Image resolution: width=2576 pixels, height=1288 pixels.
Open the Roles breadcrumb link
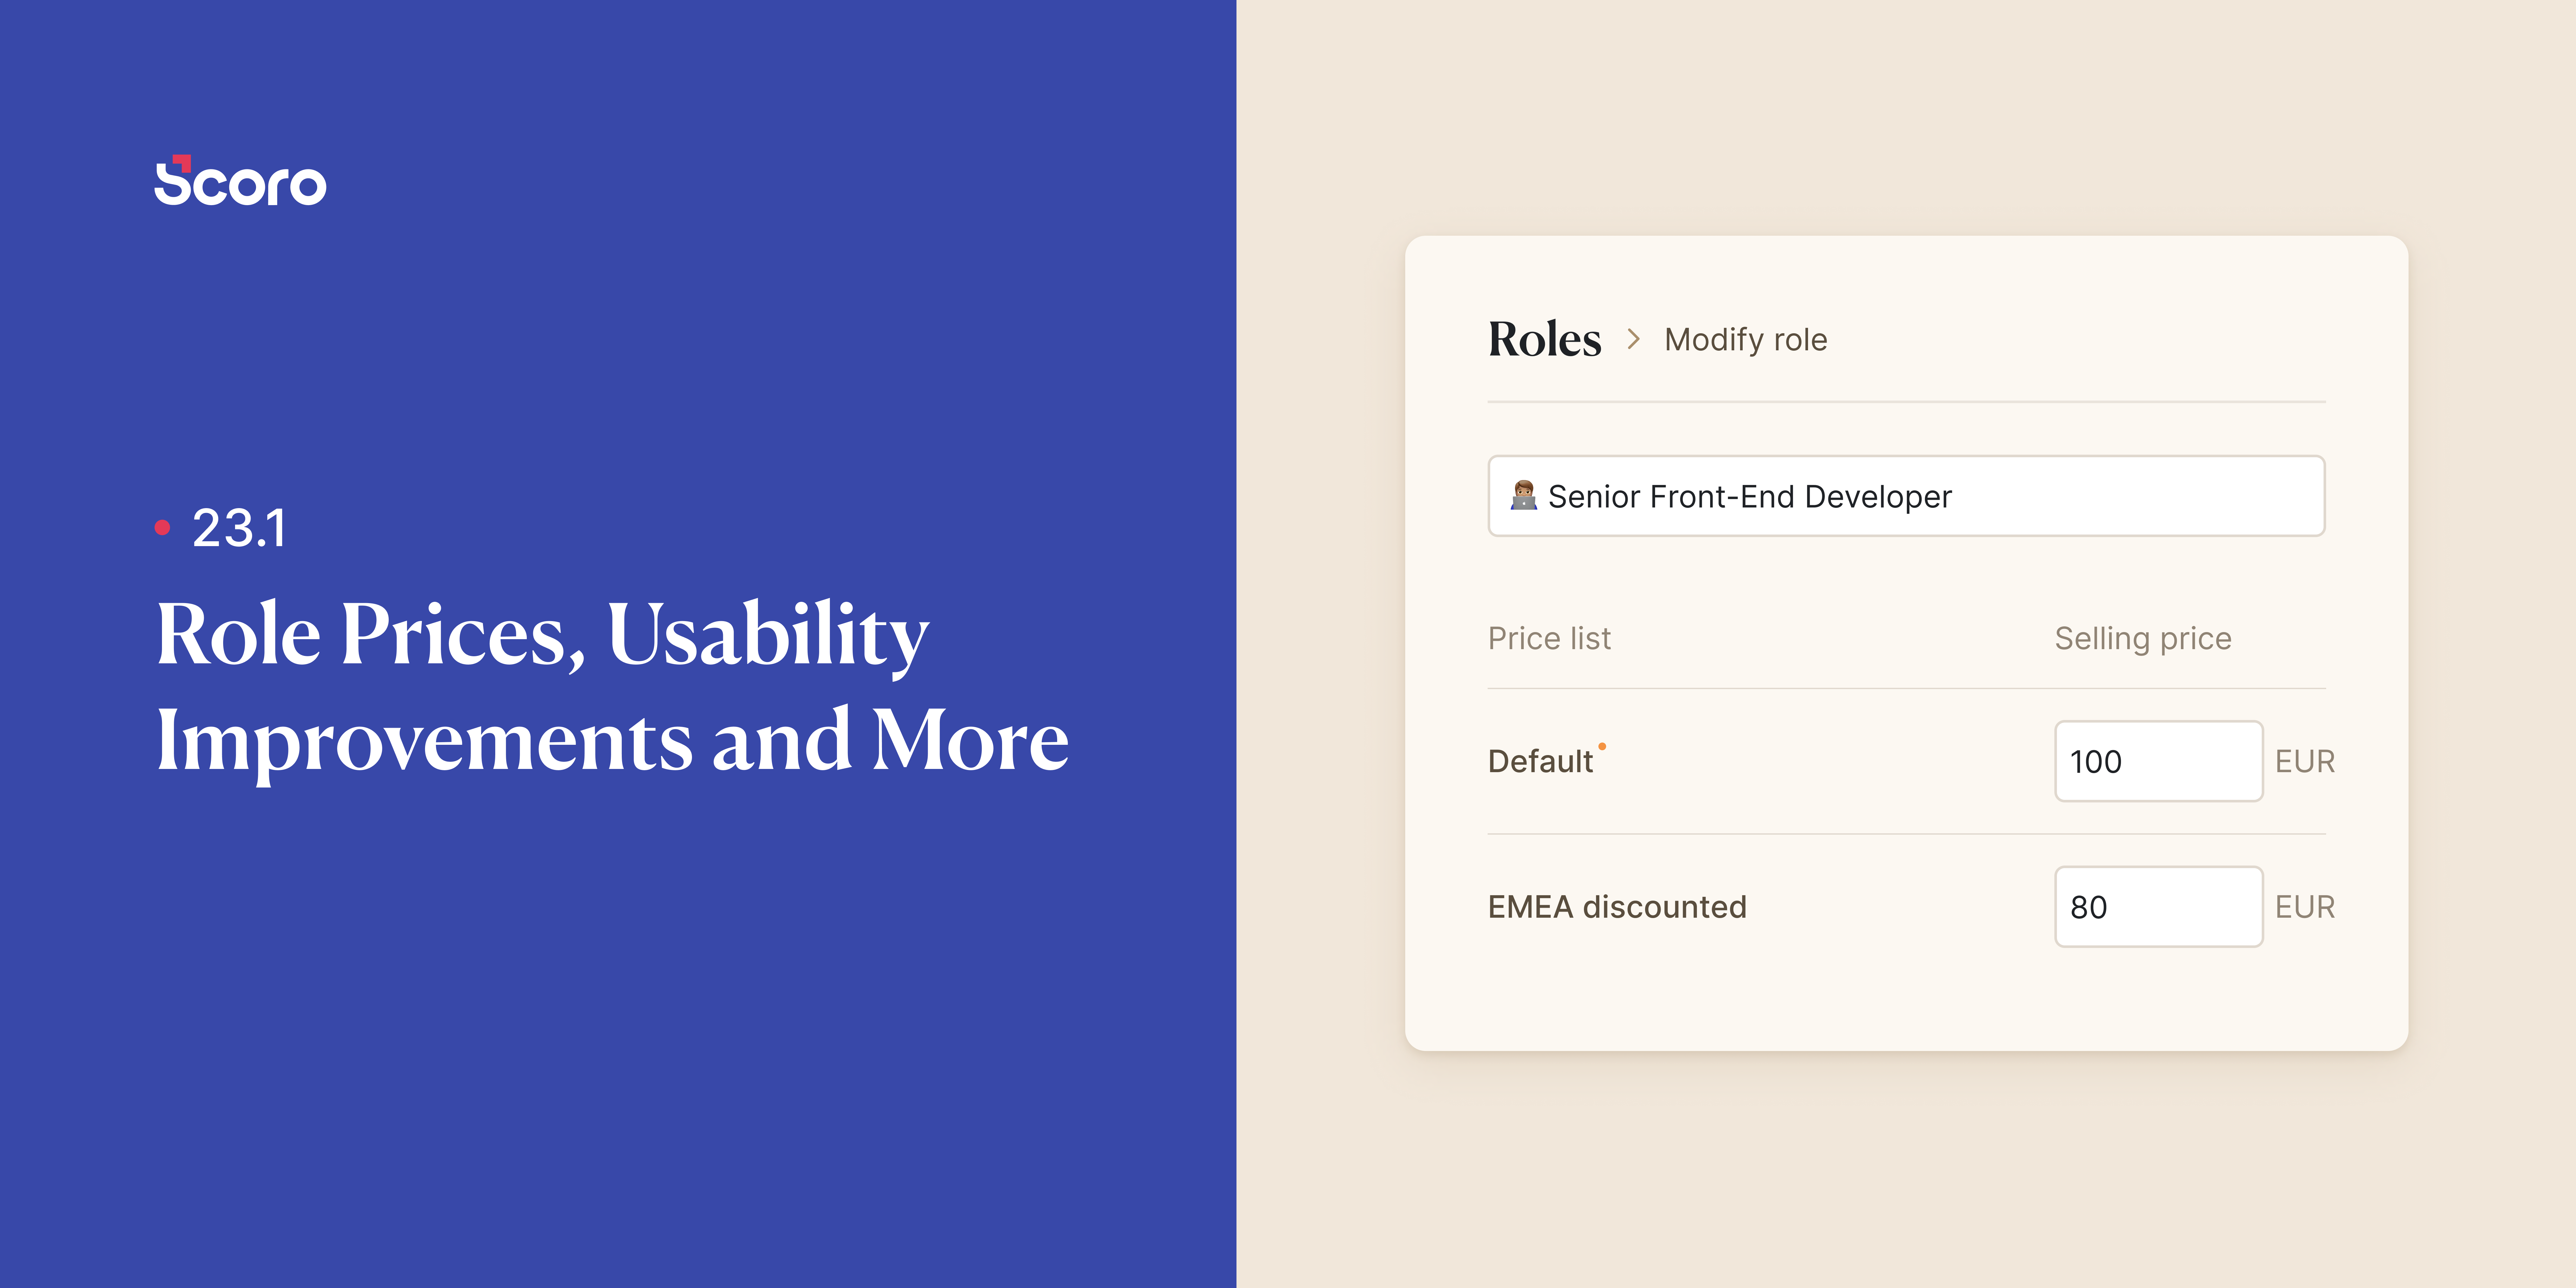(1544, 339)
